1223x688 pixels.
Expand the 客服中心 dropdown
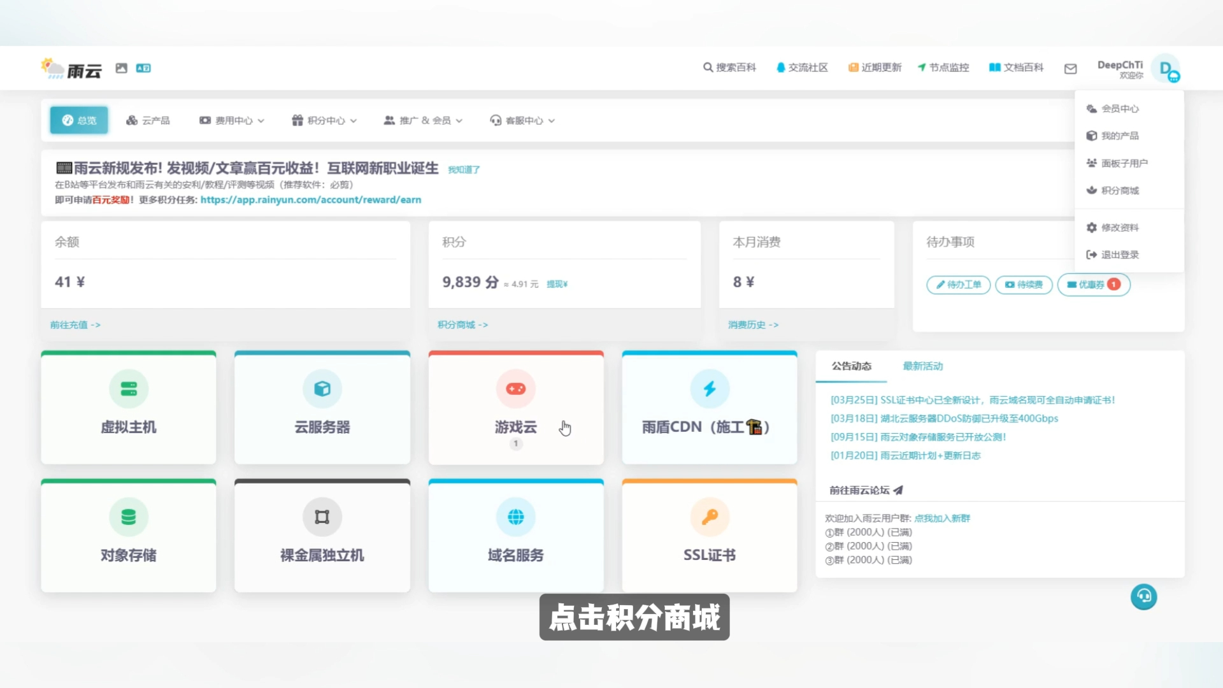[x=522, y=120]
